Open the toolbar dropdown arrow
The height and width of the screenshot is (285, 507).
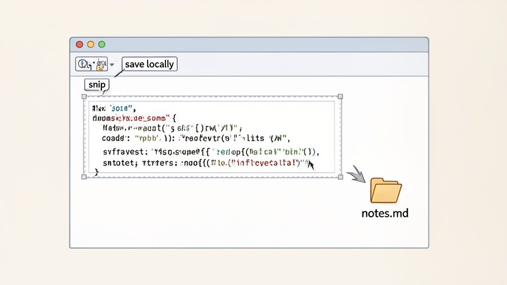[112, 65]
